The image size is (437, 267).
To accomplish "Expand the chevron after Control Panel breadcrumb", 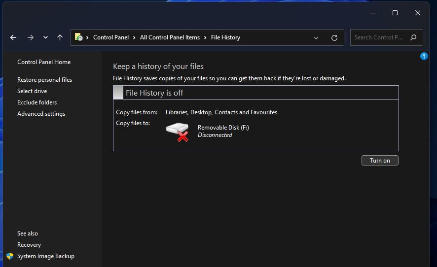I will (x=134, y=37).
